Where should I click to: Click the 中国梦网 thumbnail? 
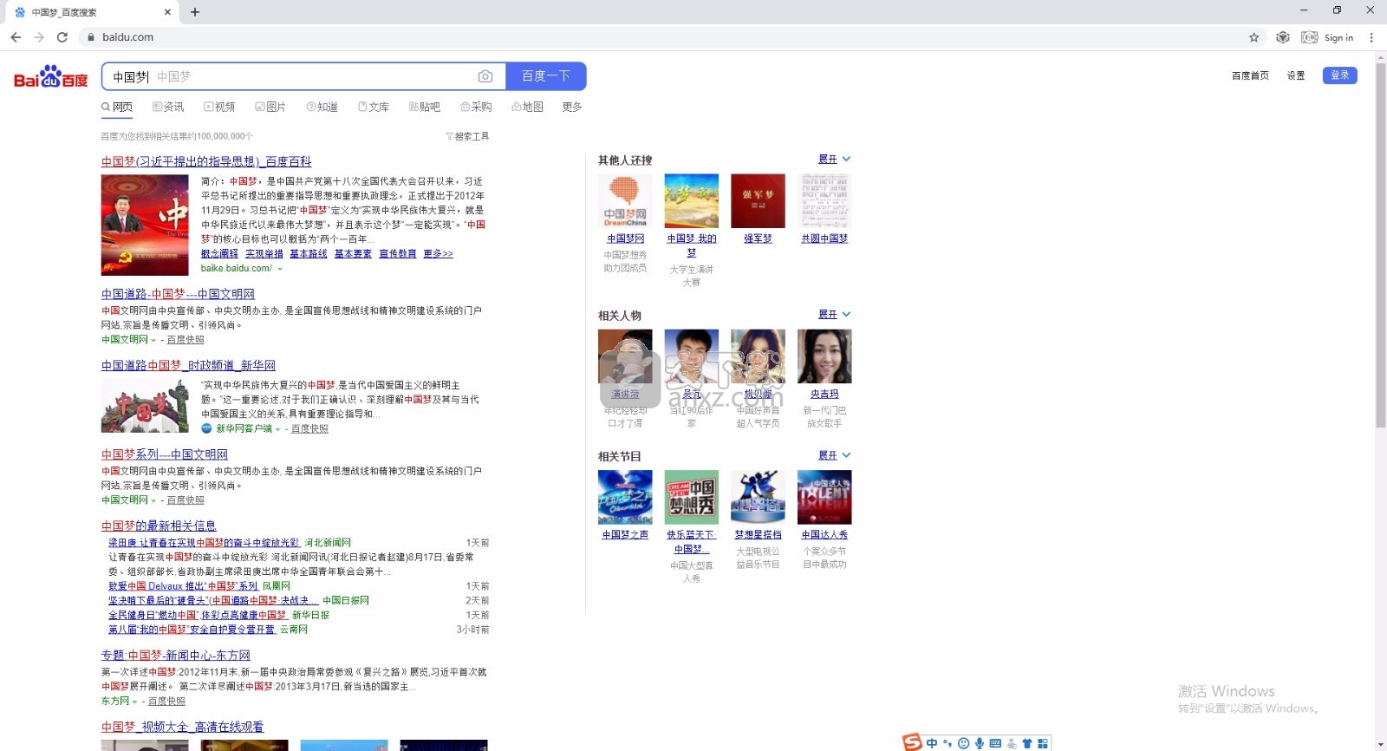tap(625, 200)
